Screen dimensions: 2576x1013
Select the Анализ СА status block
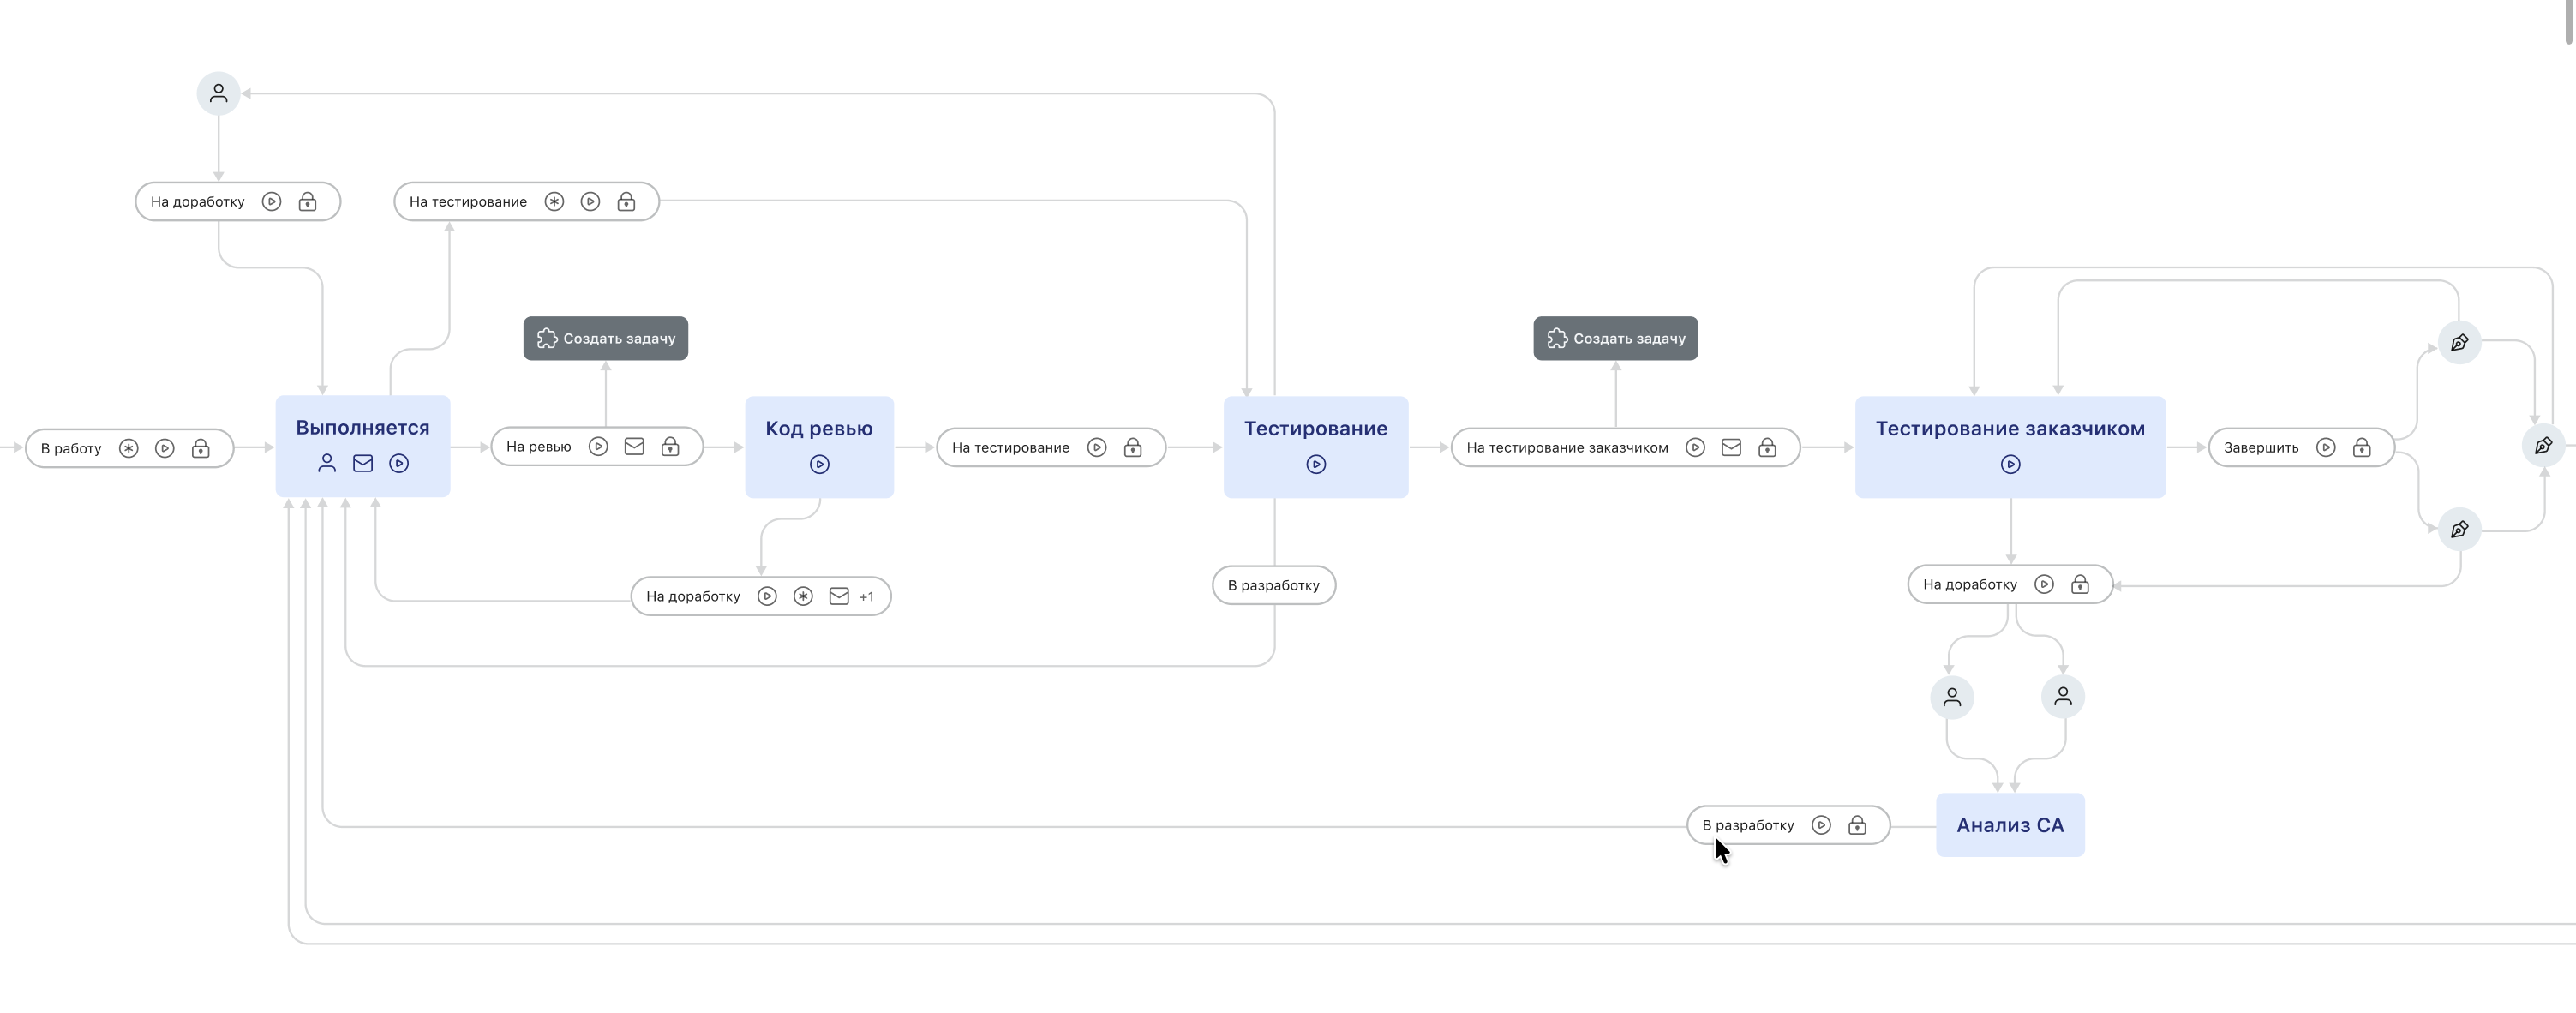pyautogui.click(x=2009, y=826)
